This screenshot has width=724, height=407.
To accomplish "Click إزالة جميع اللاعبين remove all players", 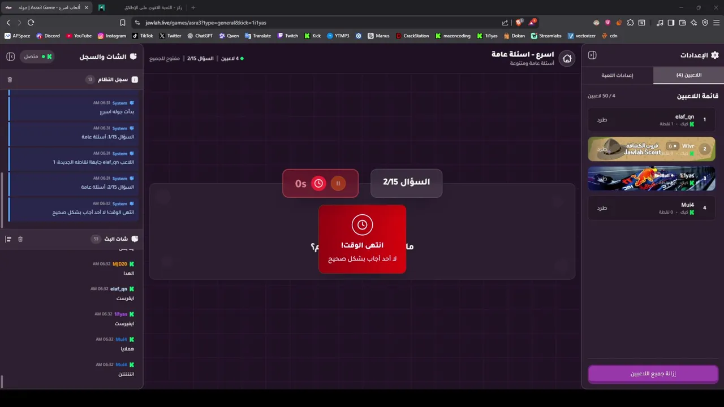I will pos(653,374).
